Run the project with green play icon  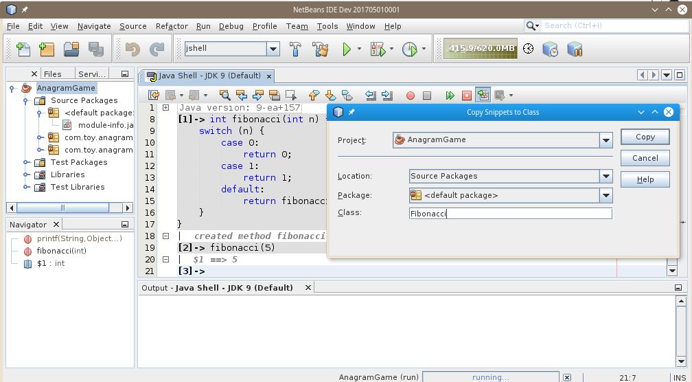347,49
